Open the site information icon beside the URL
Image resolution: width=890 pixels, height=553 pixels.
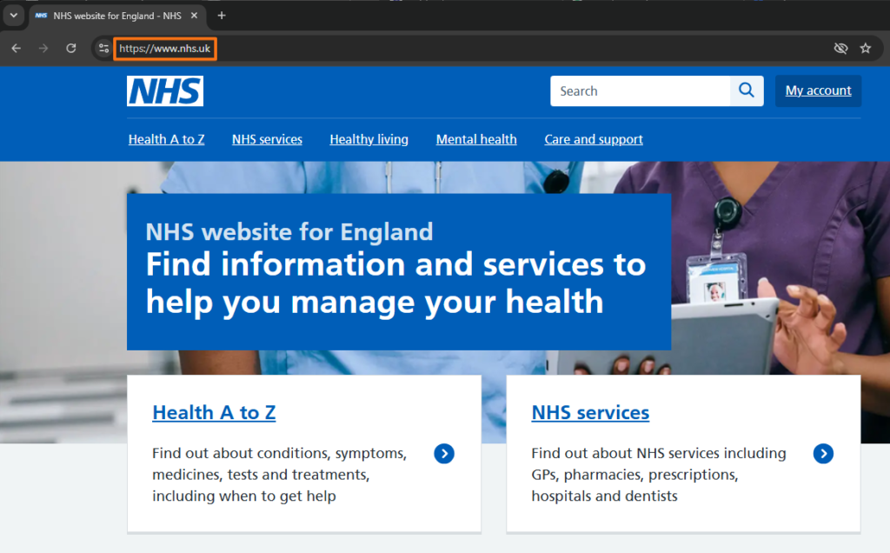tap(103, 49)
